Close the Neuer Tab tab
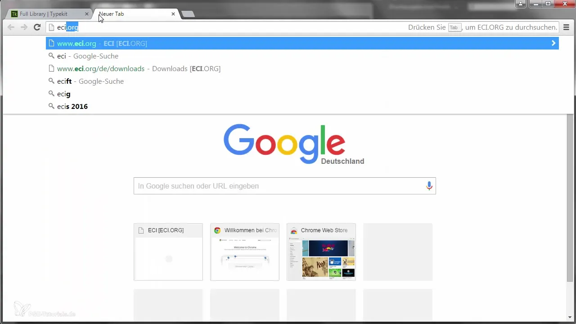The image size is (576, 324). (x=173, y=14)
